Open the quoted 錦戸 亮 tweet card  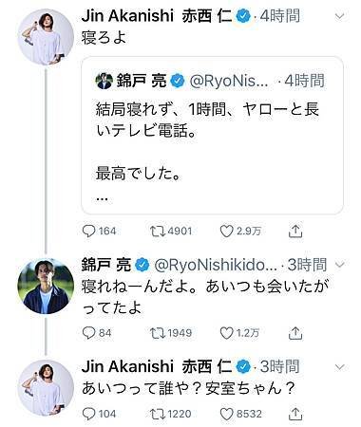pyautogui.click(x=213, y=136)
